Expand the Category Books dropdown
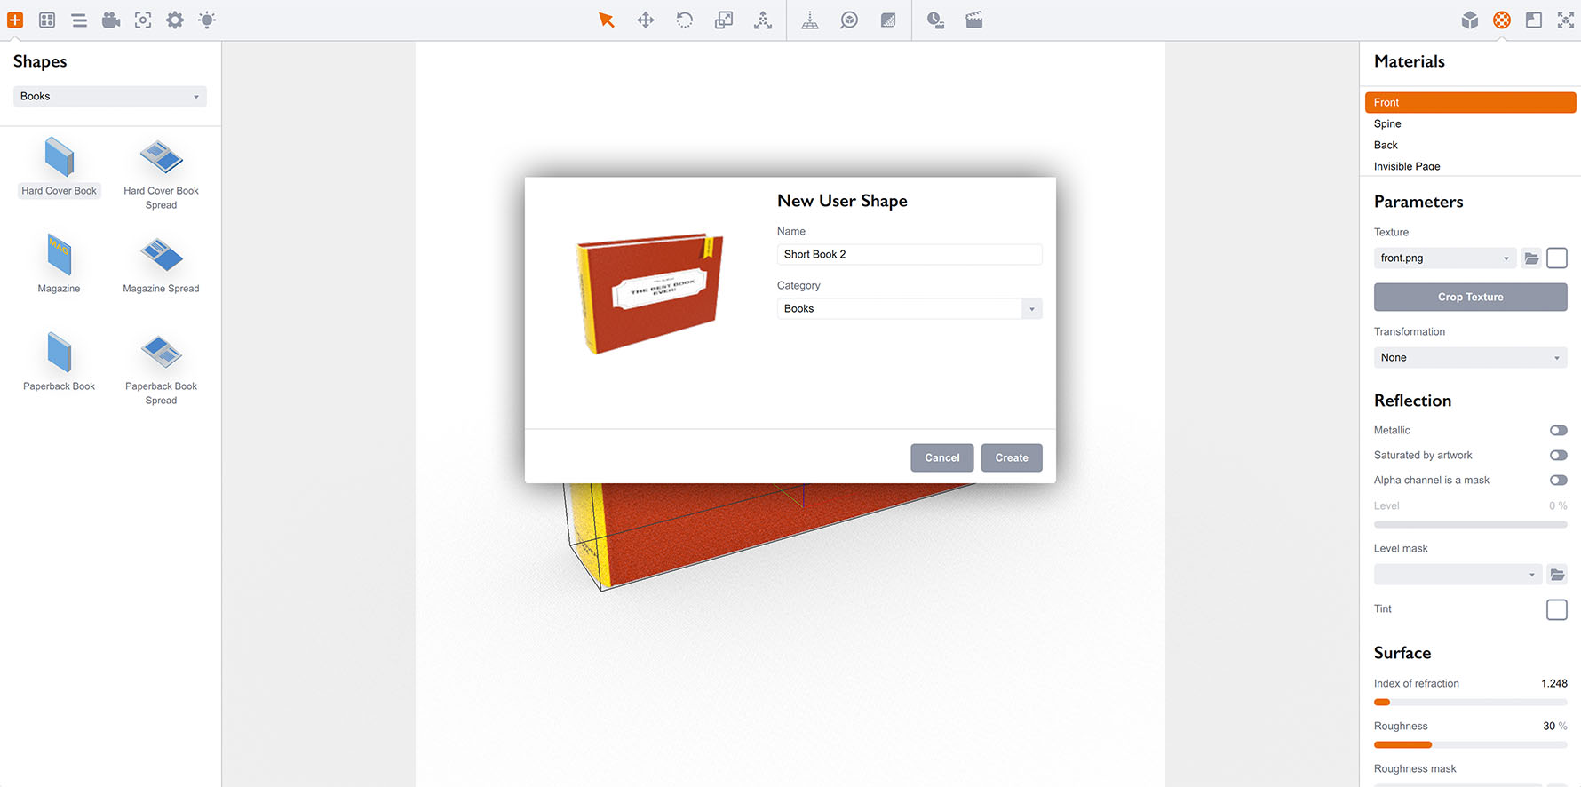Viewport: 1581px width, 787px height. pyautogui.click(x=910, y=309)
